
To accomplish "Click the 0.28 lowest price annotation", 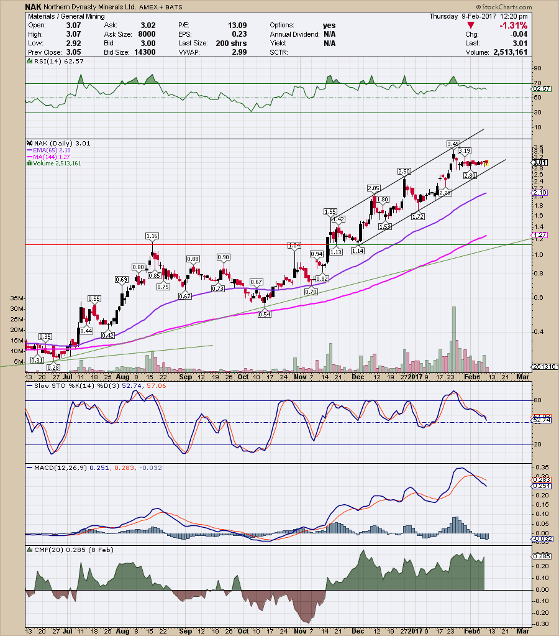I will [x=53, y=367].
